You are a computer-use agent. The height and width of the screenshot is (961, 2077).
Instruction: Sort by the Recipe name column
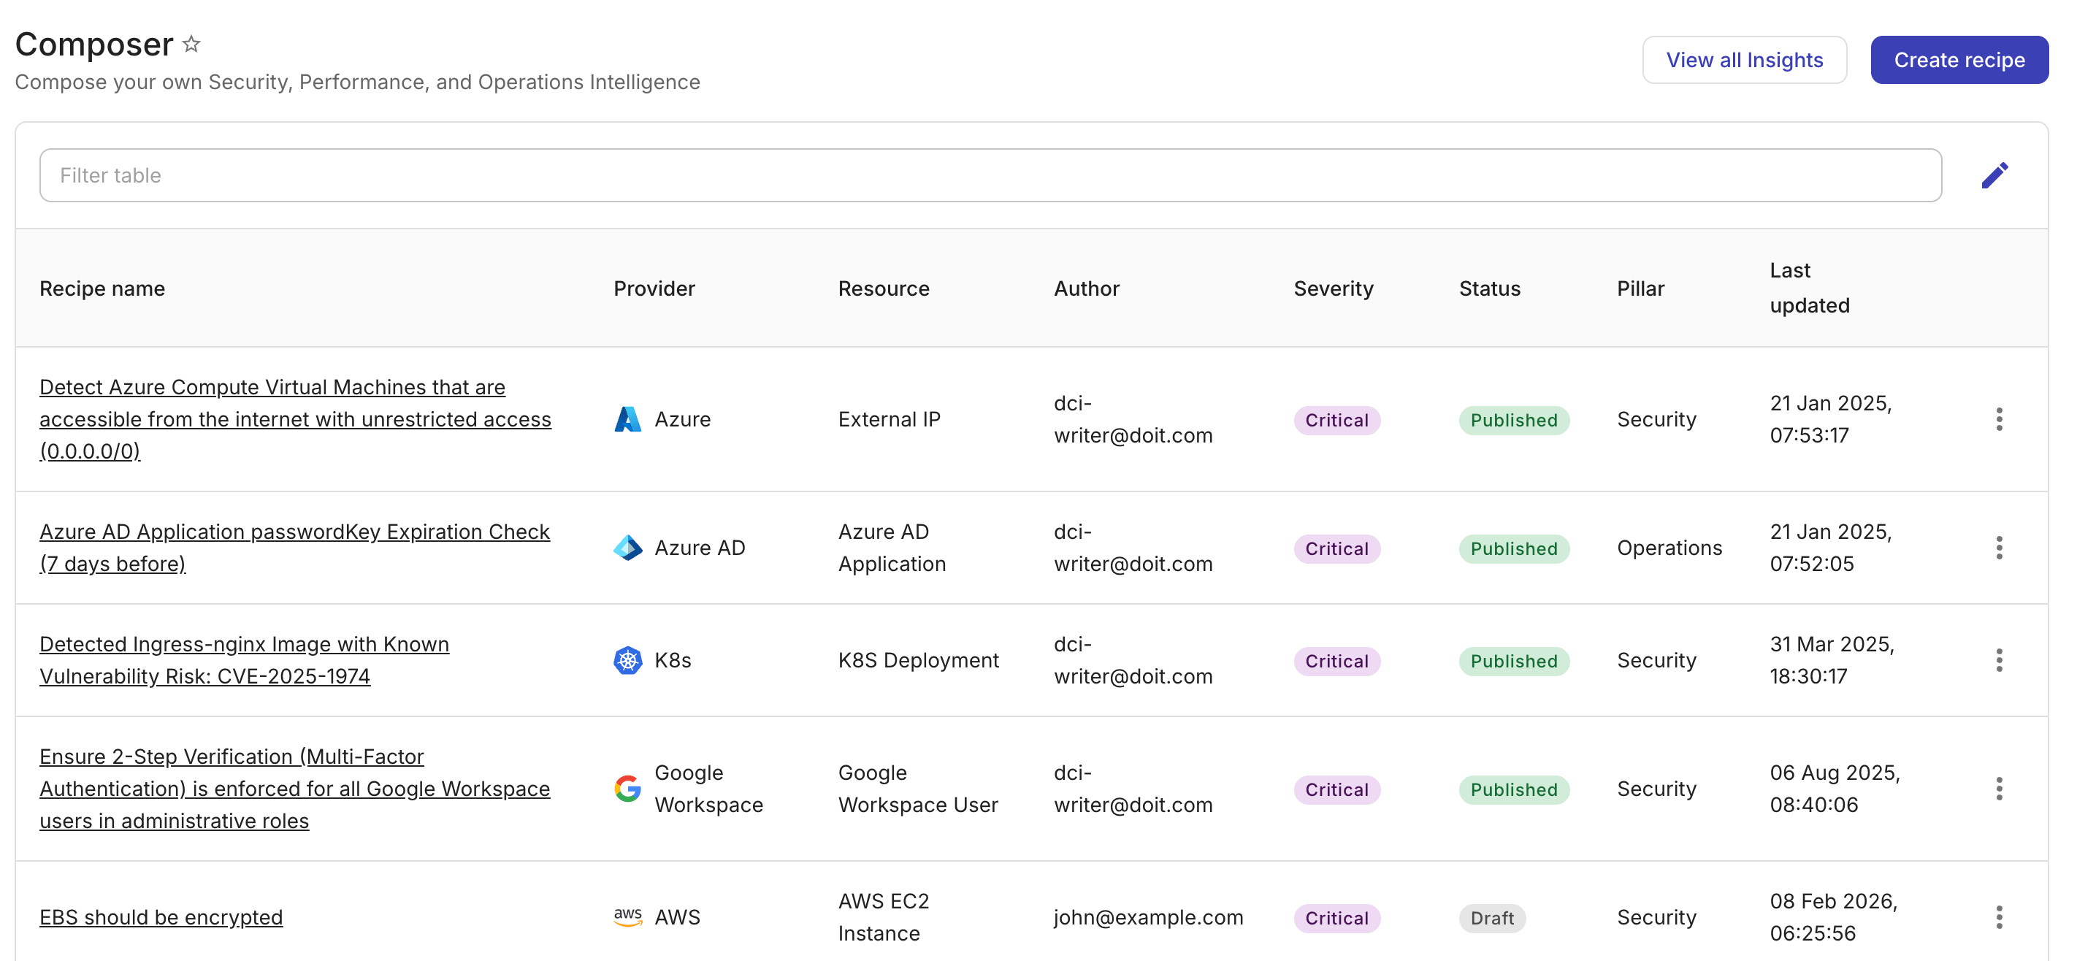[x=102, y=288]
